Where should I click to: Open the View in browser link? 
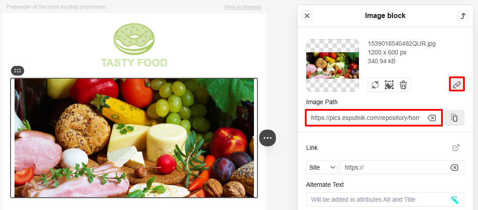point(243,7)
